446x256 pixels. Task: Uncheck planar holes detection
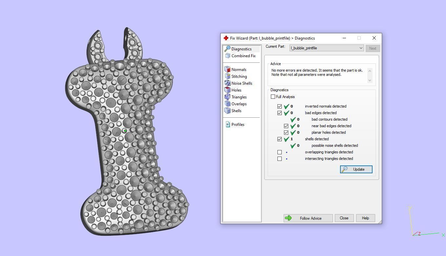coord(286,132)
